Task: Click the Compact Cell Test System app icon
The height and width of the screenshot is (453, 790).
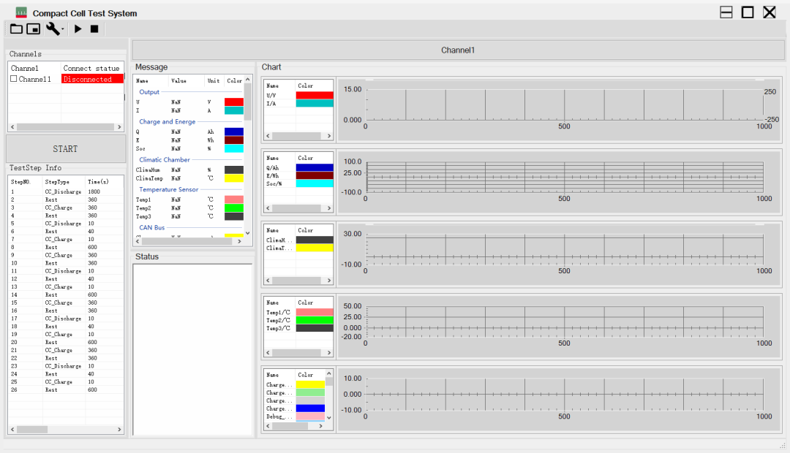Action: click(21, 12)
